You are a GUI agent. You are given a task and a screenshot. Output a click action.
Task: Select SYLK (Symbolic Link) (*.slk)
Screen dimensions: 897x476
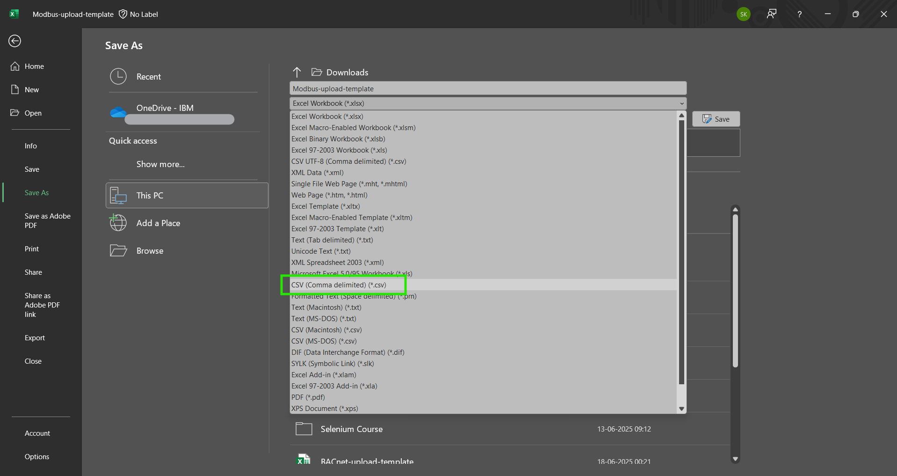pyautogui.click(x=483, y=364)
